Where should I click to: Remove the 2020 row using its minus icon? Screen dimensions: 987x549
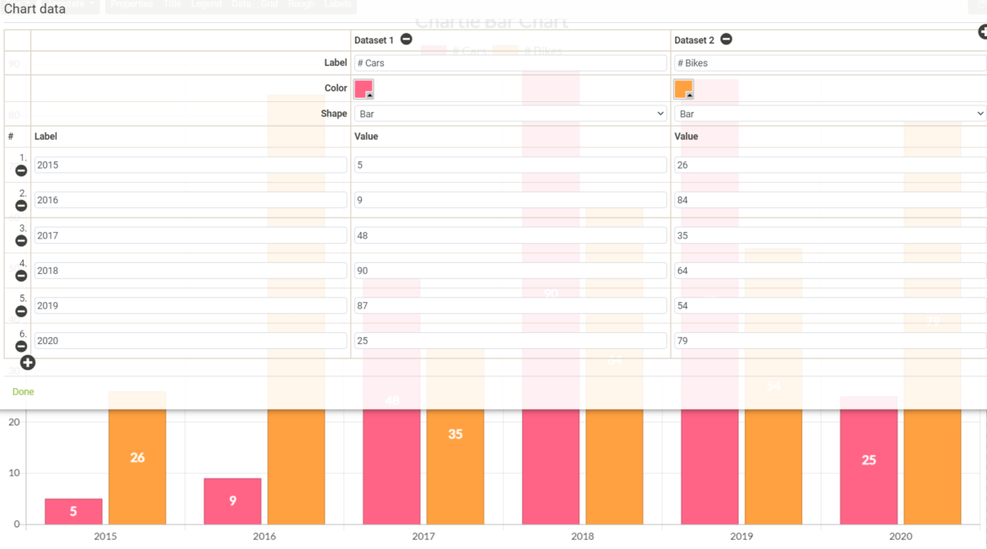click(x=20, y=347)
